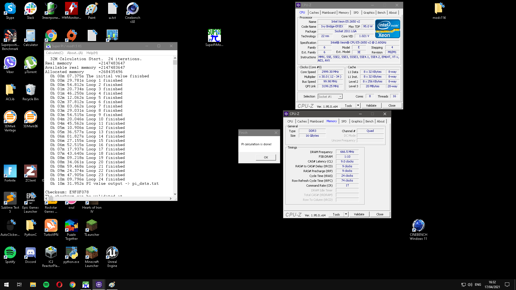
Task: Open the Sublime Text 3 shortcut
Action: click(x=10, y=202)
